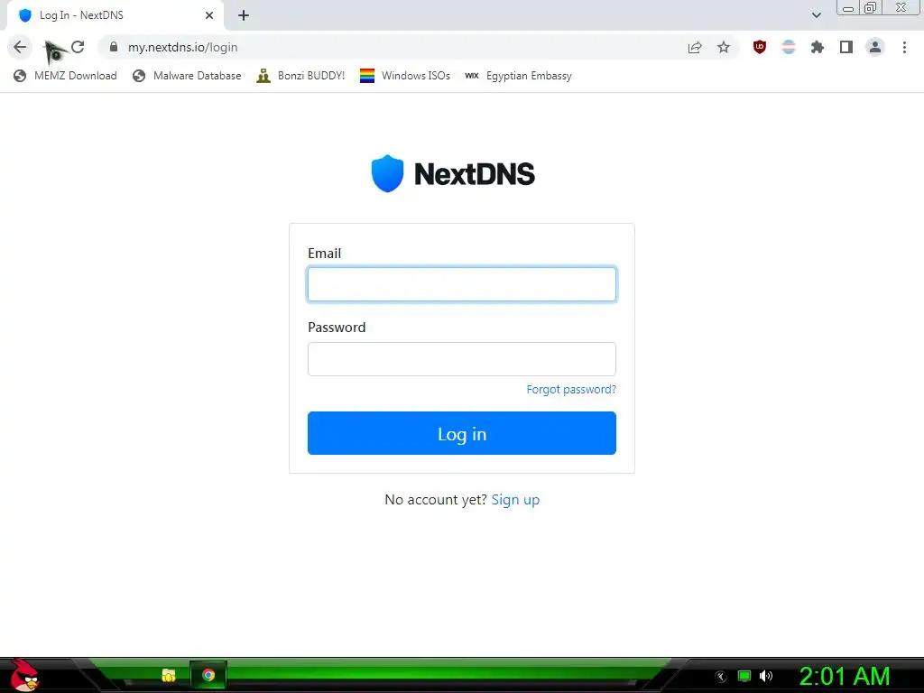Screen dimensions: 924x693
Task: Open the MEMZ Download bookmark
Action: click(x=65, y=76)
